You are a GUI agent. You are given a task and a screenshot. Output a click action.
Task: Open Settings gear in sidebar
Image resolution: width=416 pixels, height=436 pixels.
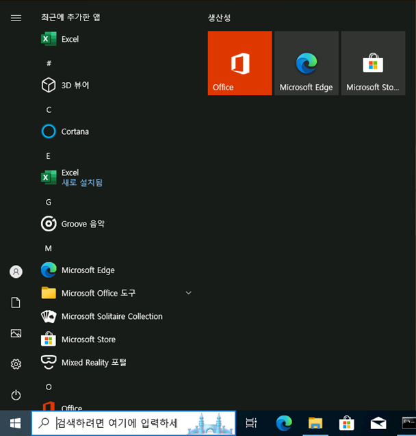(x=16, y=364)
